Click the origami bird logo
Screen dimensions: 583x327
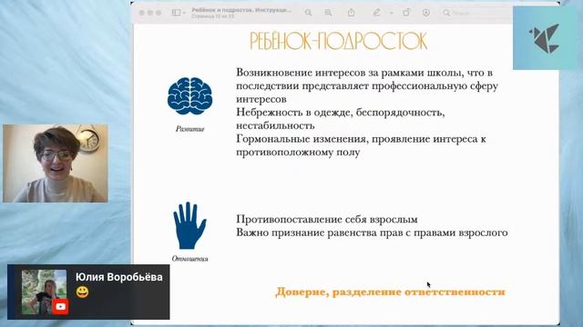(x=545, y=38)
